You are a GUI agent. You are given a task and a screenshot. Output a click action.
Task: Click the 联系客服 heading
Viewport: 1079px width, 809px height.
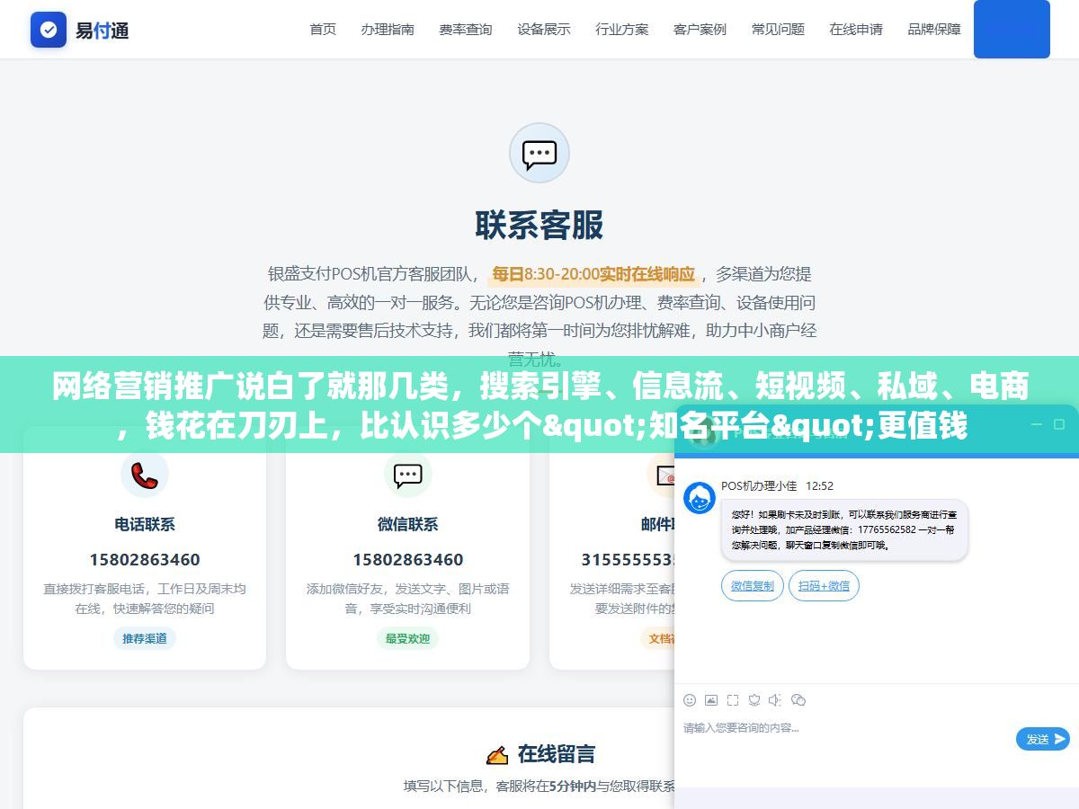(539, 225)
